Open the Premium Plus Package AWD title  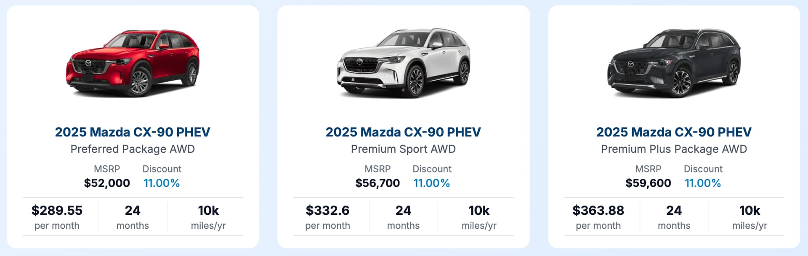tap(674, 132)
